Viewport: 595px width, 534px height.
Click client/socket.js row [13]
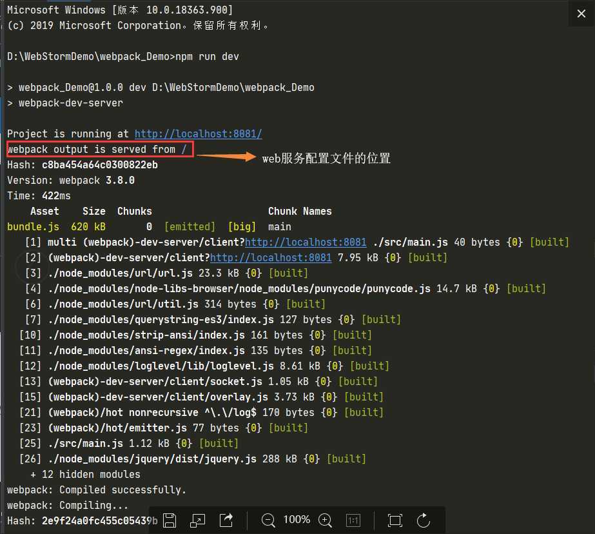[199, 381]
